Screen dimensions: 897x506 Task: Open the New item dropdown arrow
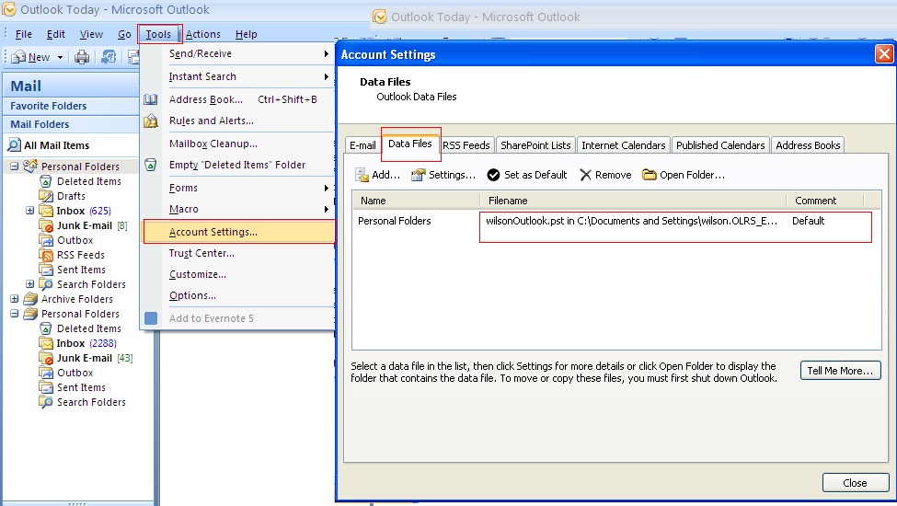coord(60,57)
